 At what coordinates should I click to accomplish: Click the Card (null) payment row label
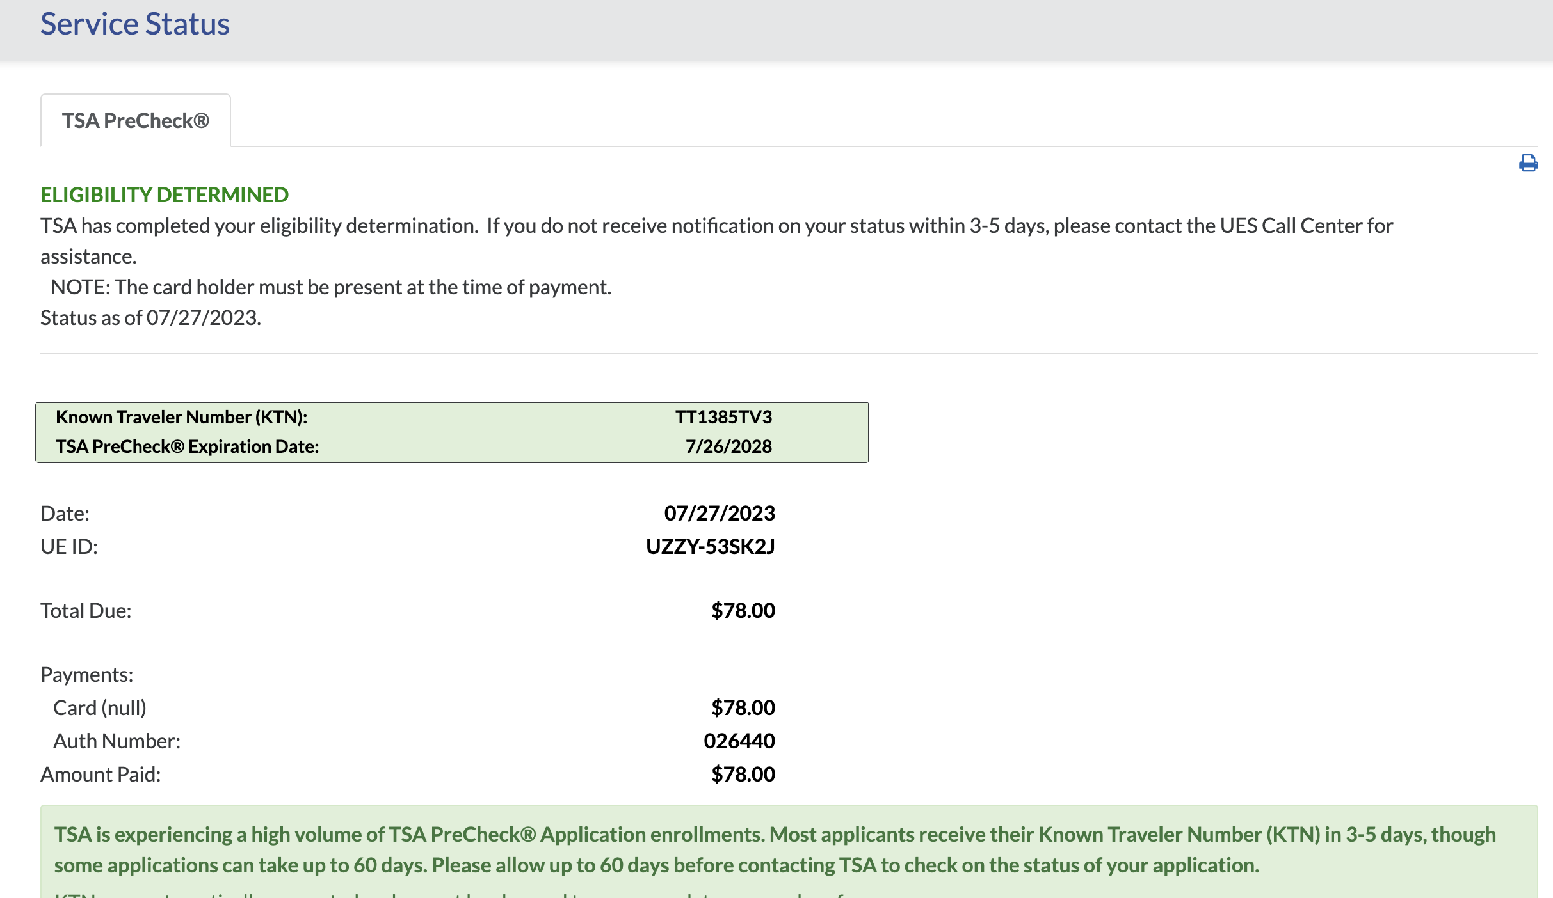pyautogui.click(x=100, y=707)
